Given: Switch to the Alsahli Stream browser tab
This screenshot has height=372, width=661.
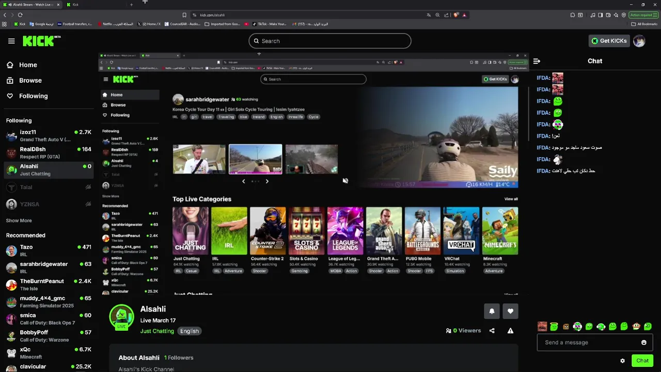Looking at the screenshot, I should coord(31,5).
